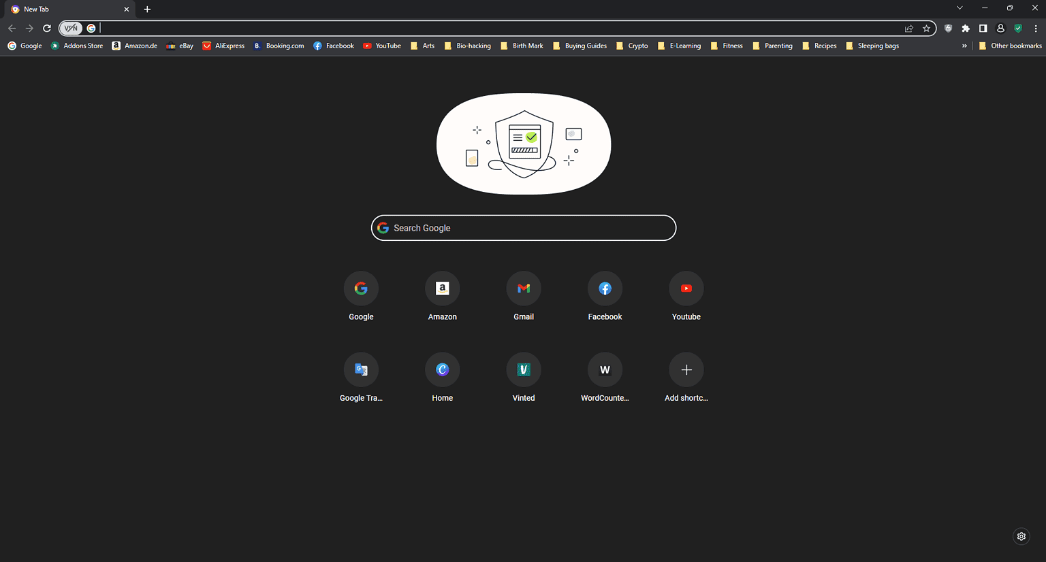Click the green security shield extension icon
The image size is (1046, 562).
coord(1018,29)
